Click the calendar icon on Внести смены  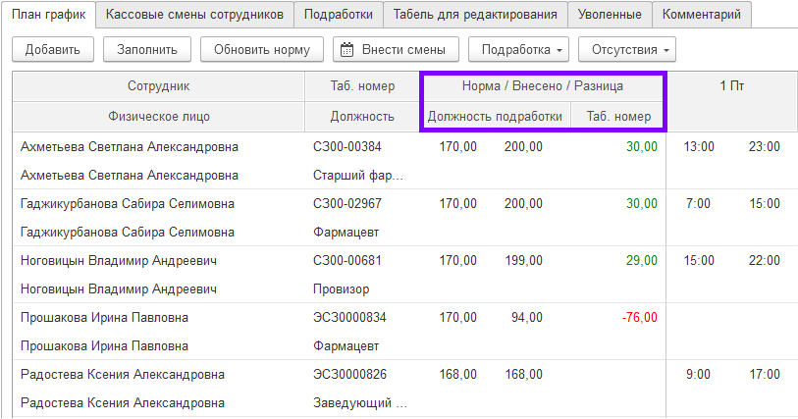click(x=345, y=49)
